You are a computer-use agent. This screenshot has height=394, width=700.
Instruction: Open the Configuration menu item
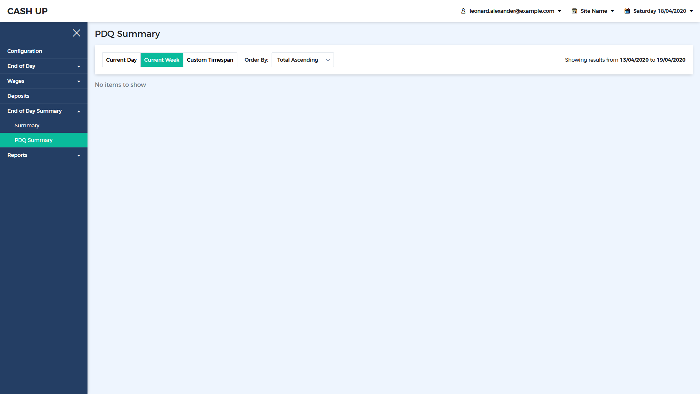coord(25,51)
